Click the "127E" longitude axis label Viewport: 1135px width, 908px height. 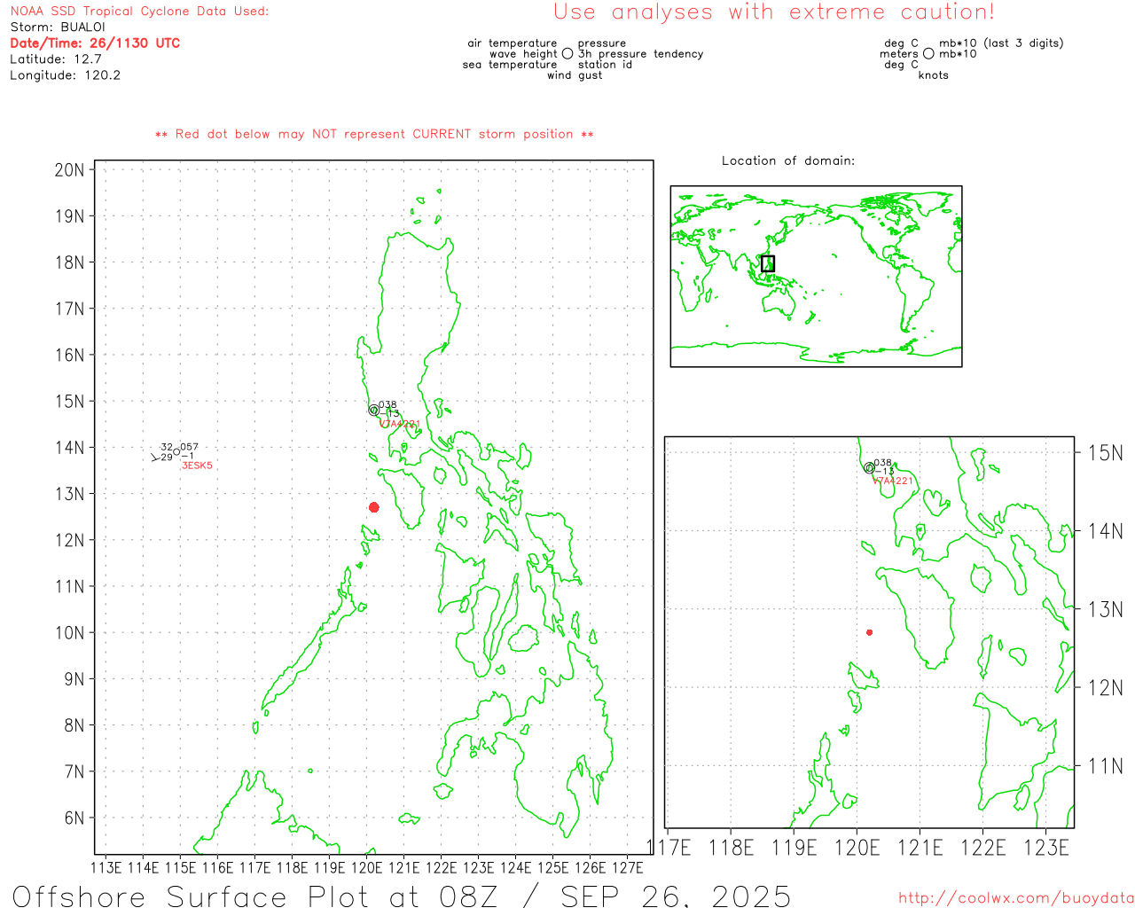click(628, 867)
